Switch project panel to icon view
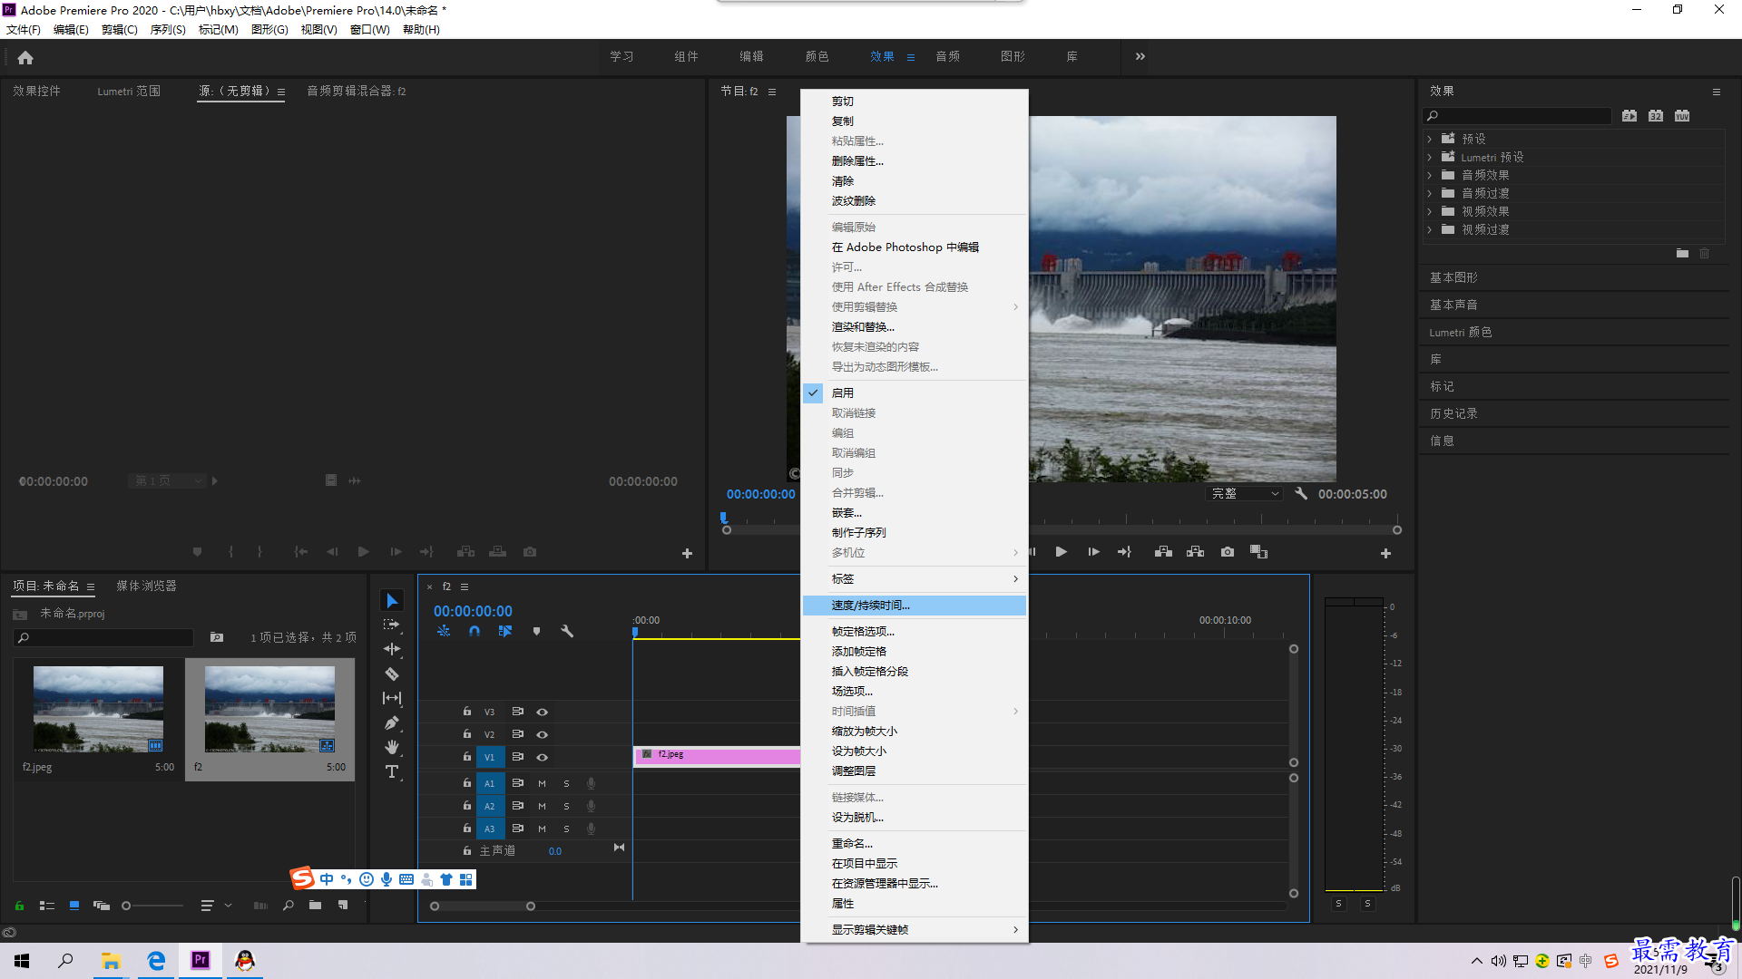Screen dimensions: 1742x979 [74, 905]
